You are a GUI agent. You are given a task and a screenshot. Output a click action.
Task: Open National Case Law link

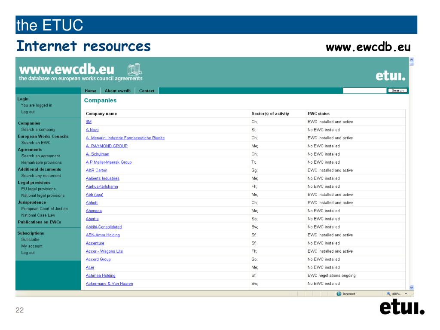pos(38,215)
